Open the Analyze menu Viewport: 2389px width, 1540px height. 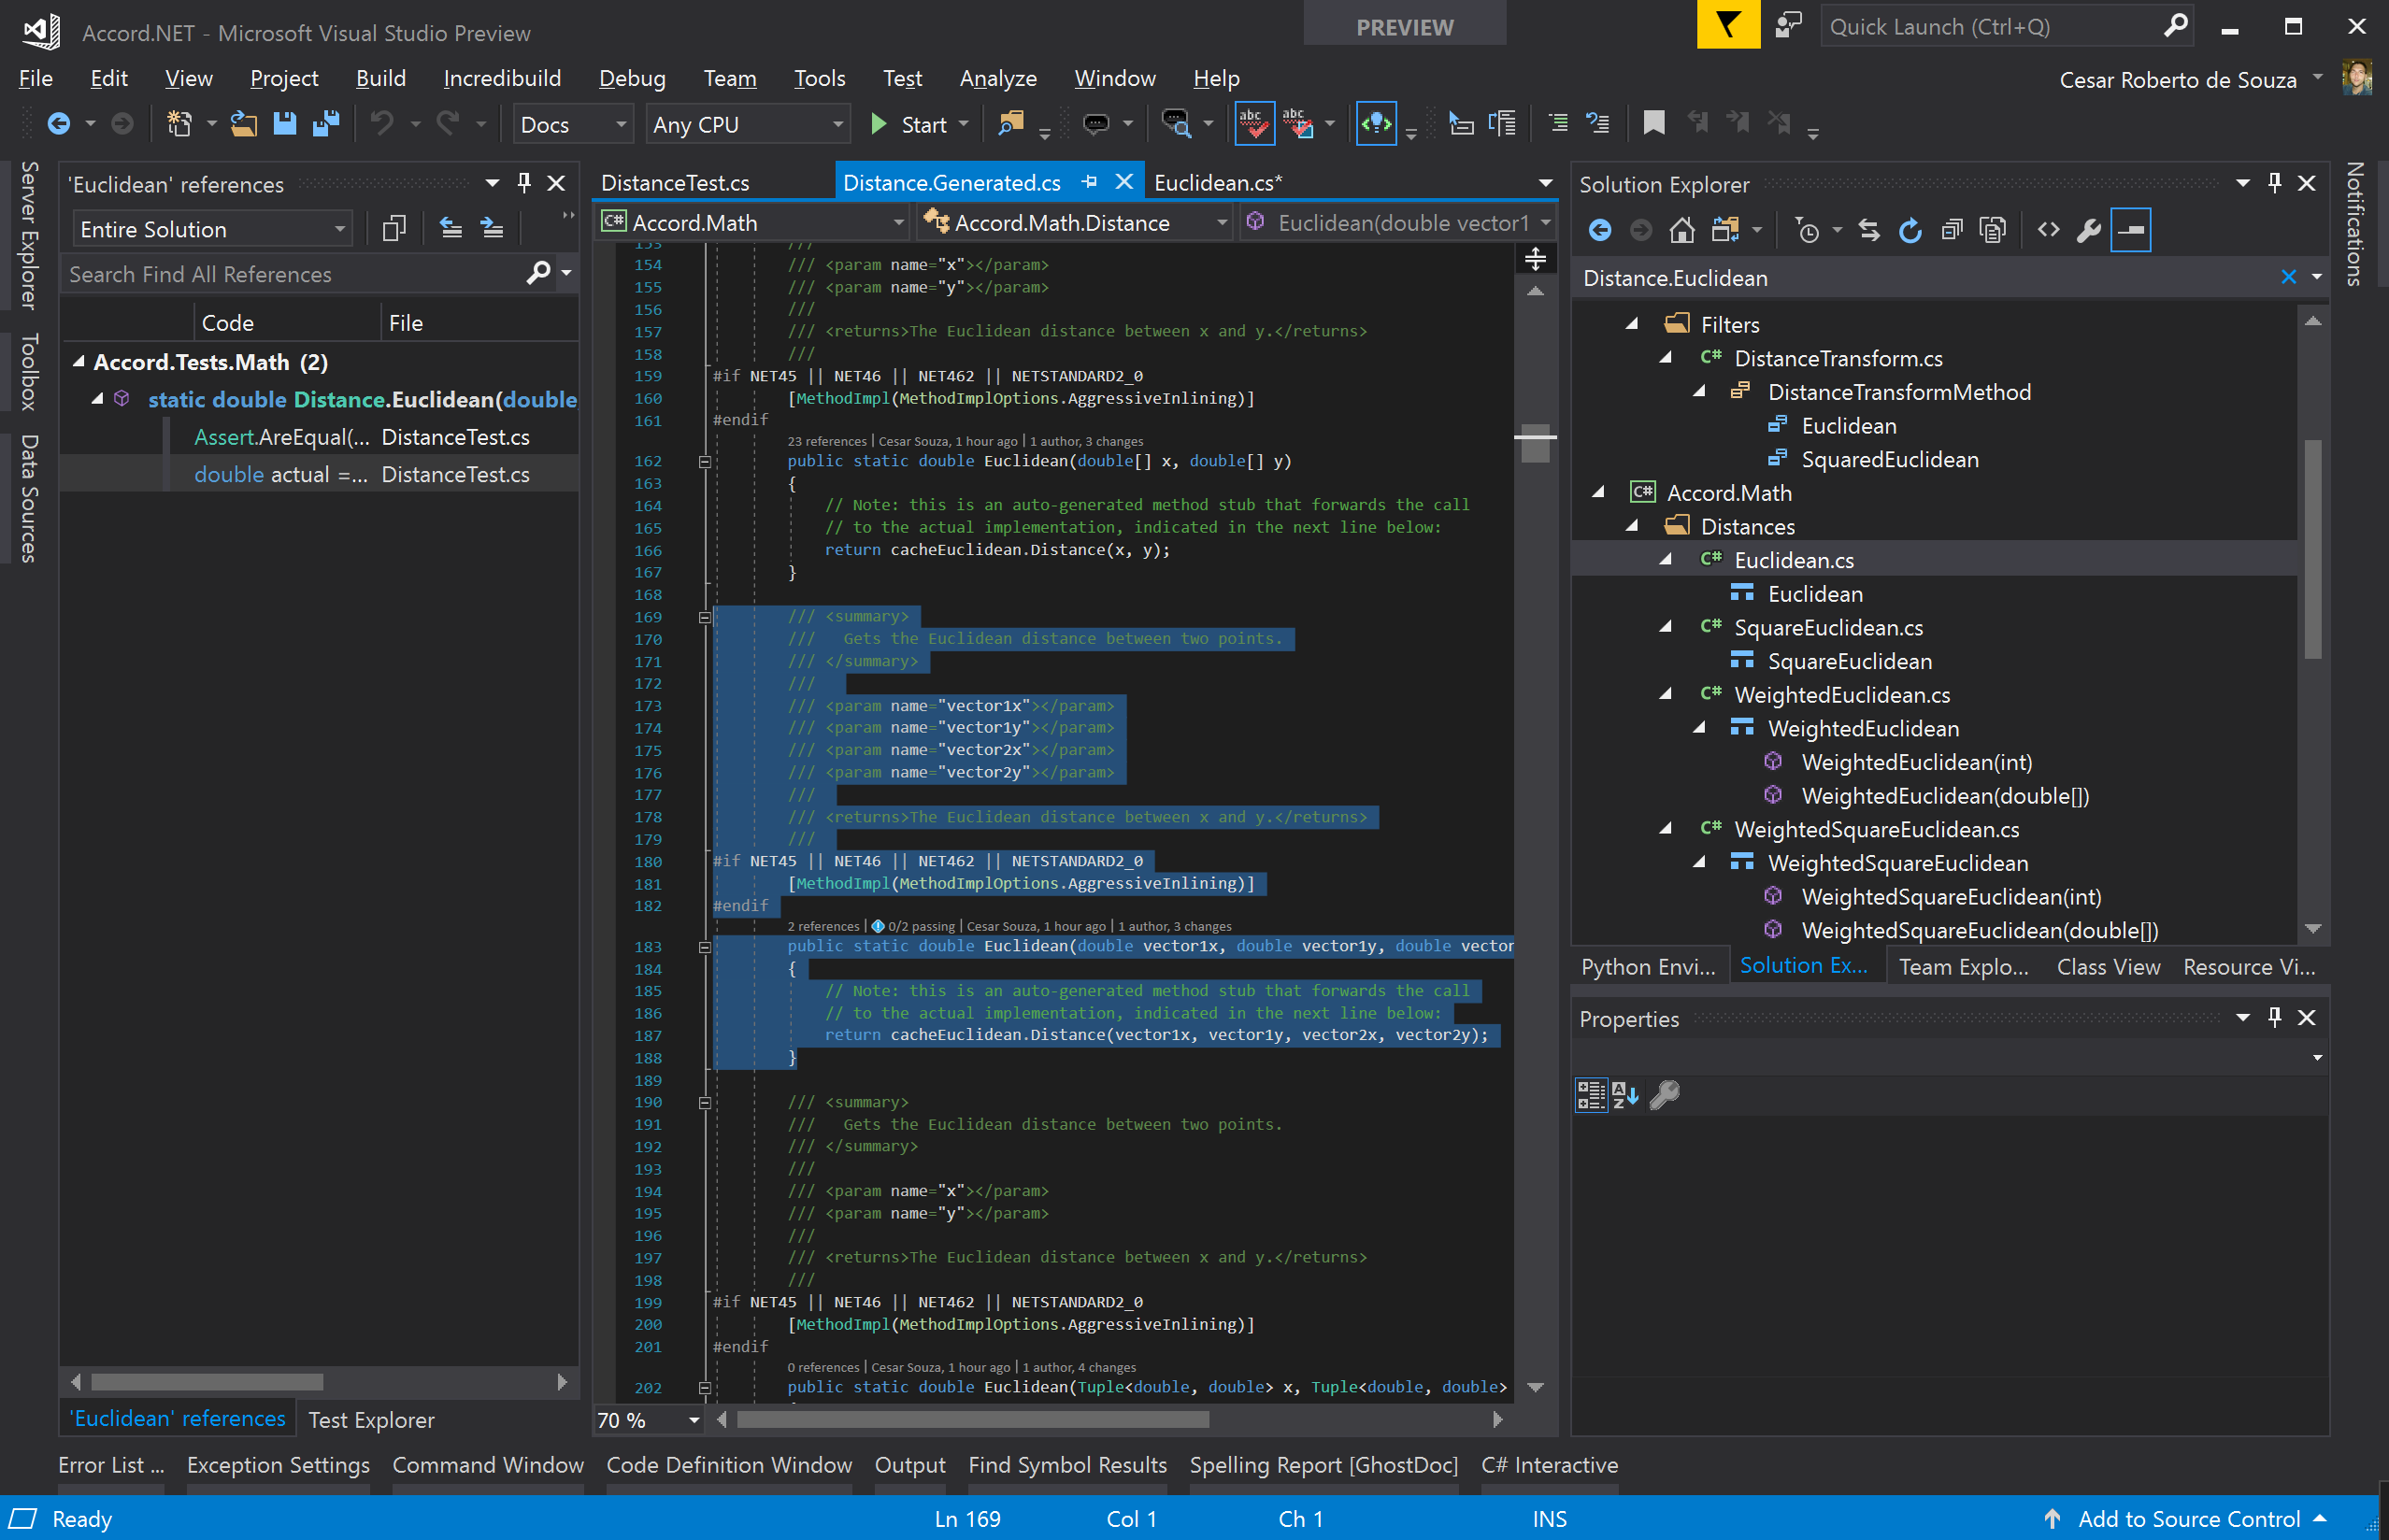998,78
